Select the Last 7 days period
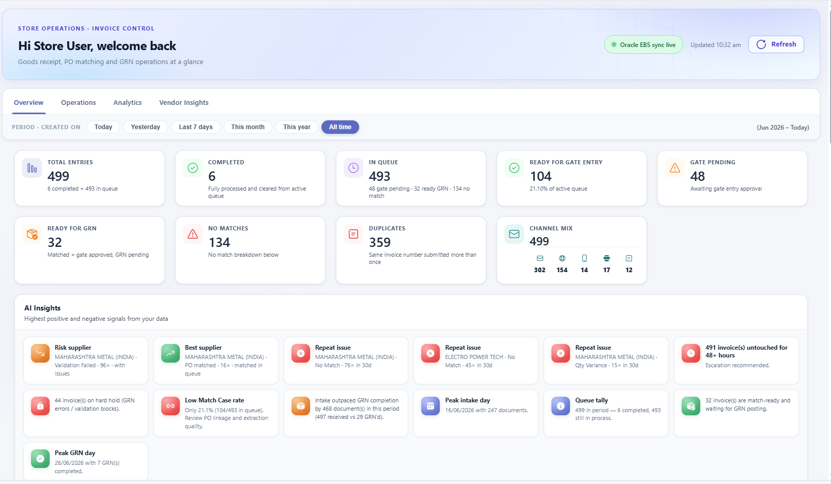Screen dimensions: 831x484 [196, 127]
